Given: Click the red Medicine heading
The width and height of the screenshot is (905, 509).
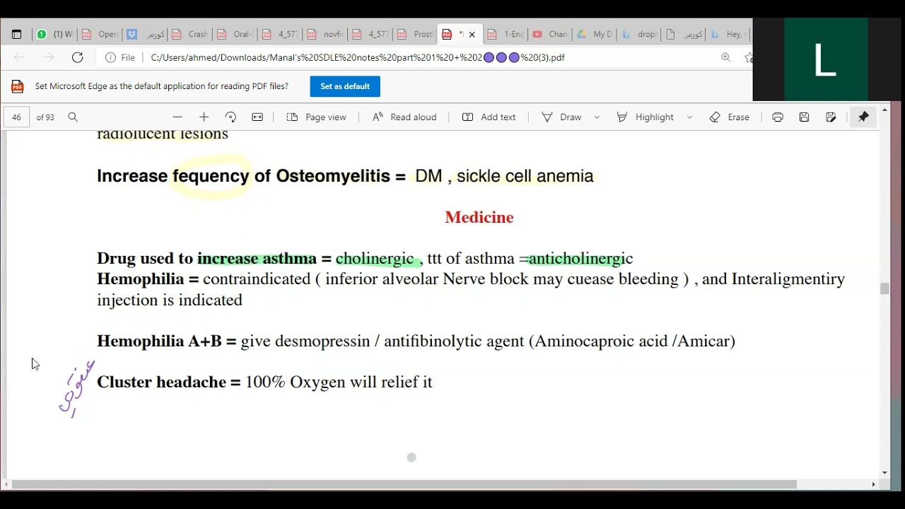Looking at the screenshot, I should tap(479, 217).
